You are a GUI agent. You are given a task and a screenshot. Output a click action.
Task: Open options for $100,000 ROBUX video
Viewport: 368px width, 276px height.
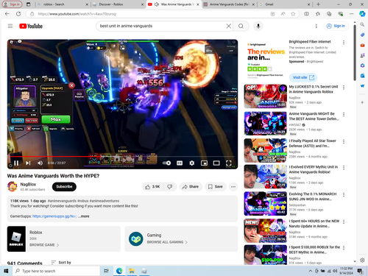(344, 248)
